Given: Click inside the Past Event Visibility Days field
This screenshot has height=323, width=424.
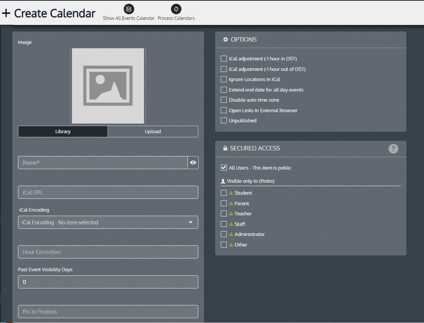Looking at the screenshot, I should click(108, 282).
